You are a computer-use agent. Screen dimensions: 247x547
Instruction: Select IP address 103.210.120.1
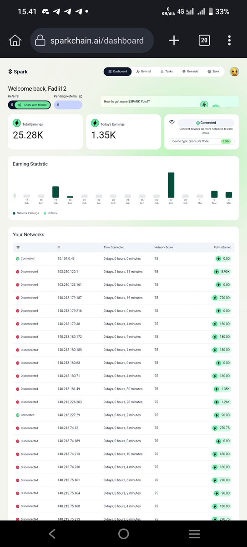(x=68, y=272)
